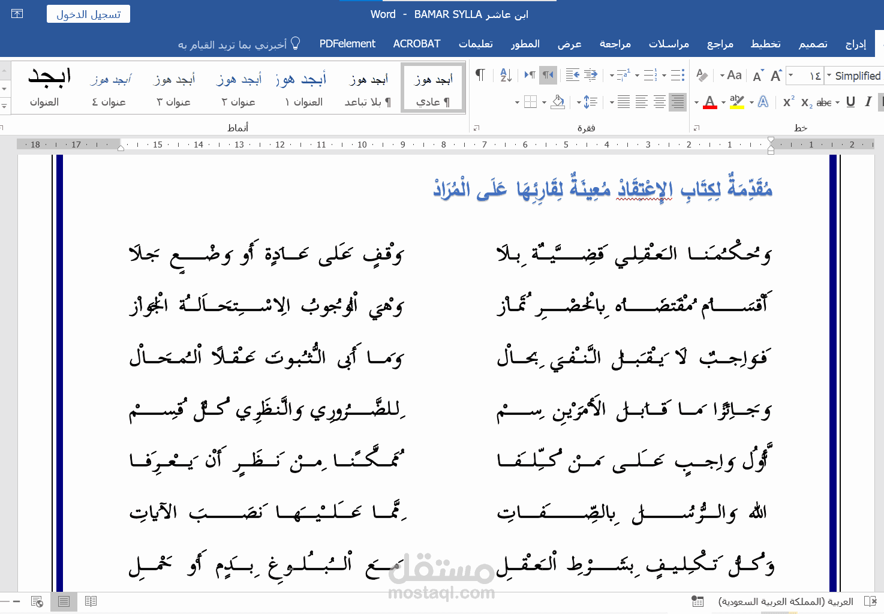
Task: Open the مراجع ribbon tab
Action: click(720, 44)
